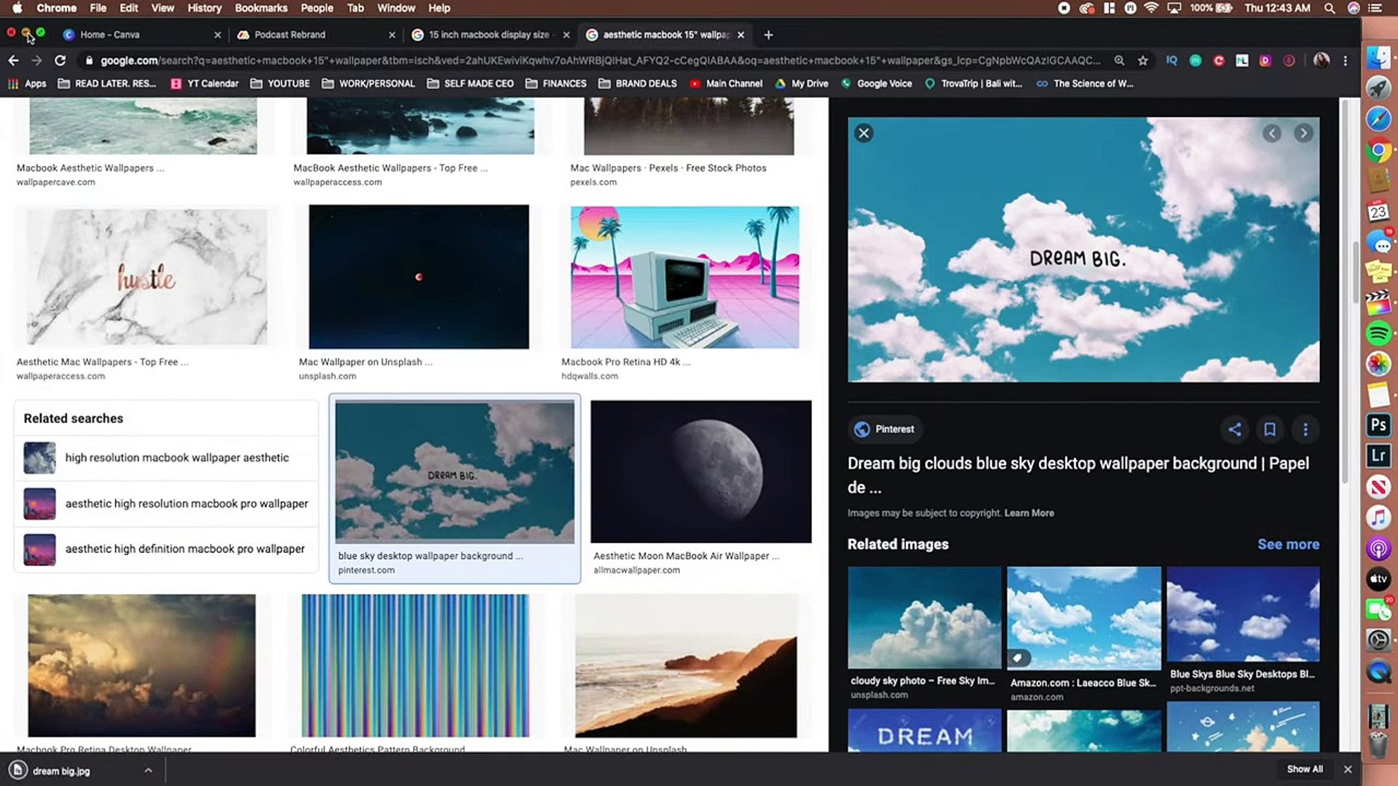1398x786 pixels.
Task: Select the Home - Canva tab
Action: click(x=108, y=34)
